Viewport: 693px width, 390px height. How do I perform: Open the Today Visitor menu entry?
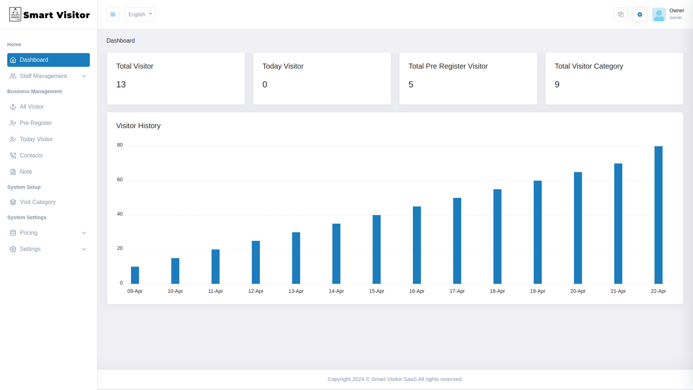tap(36, 139)
